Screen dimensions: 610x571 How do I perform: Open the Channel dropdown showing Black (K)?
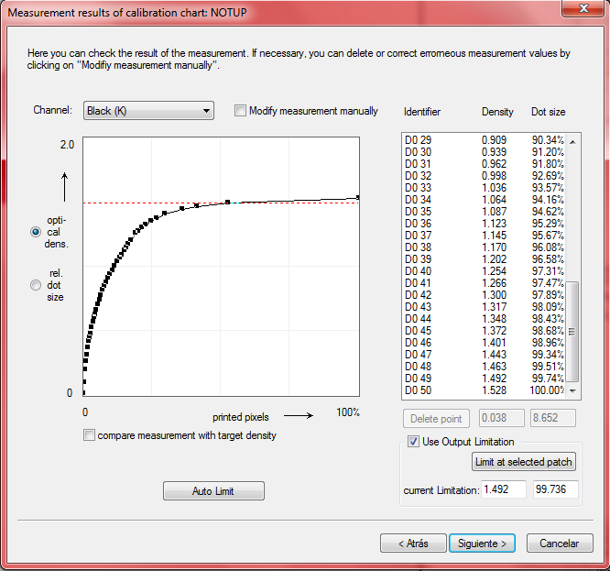[148, 111]
